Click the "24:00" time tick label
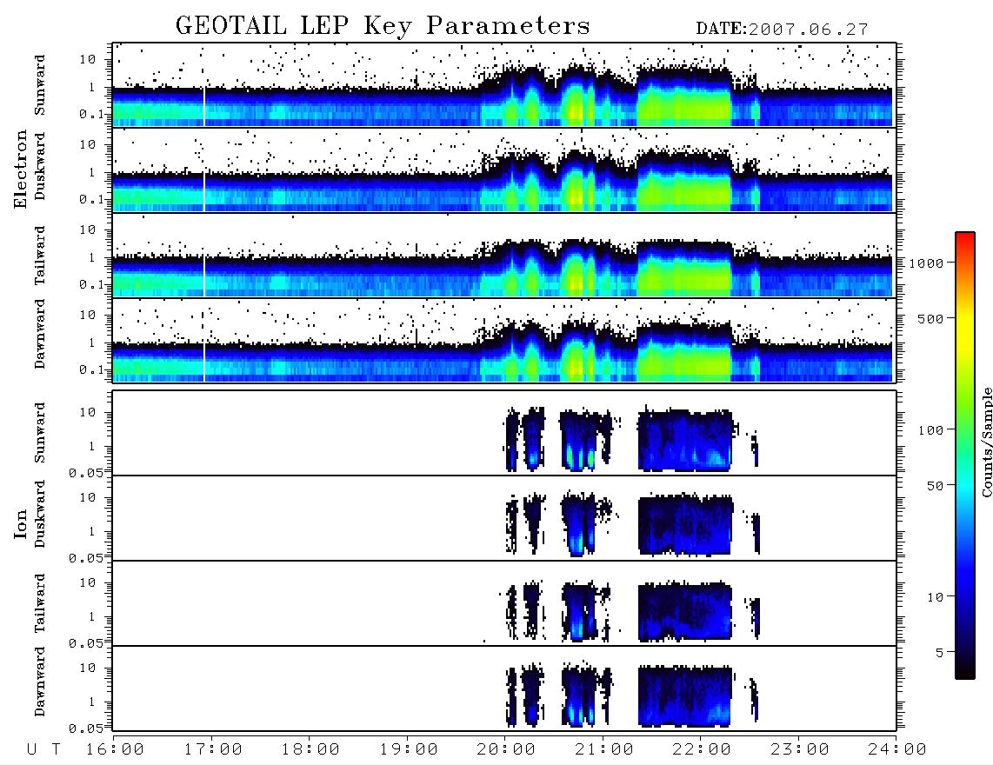Viewport: 993px width, 765px height. point(897,749)
